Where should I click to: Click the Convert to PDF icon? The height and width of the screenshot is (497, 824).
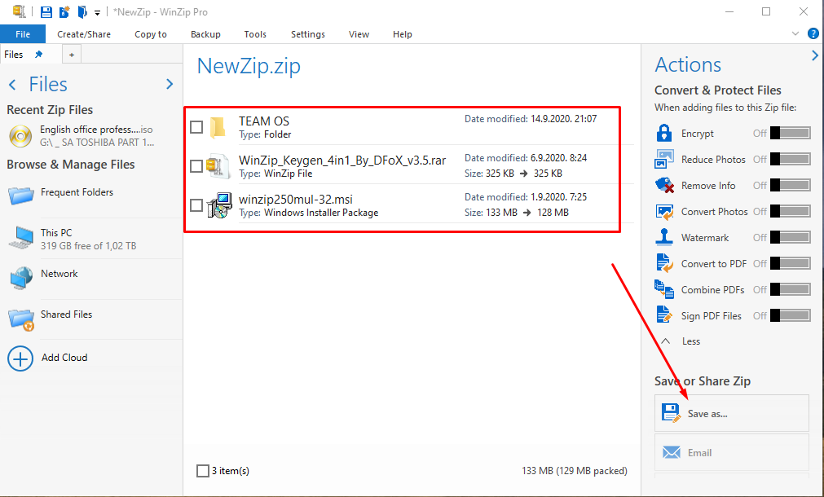[664, 263]
